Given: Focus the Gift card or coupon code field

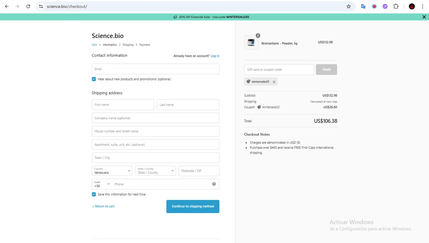Looking at the screenshot, I should coord(279,69).
